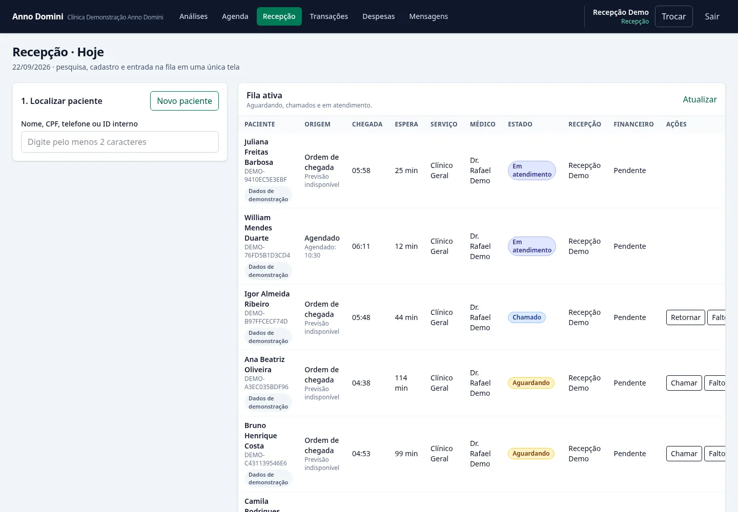This screenshot has width=738, height=512.
Task: Focus the patient search input field
Action: point(120,142)
